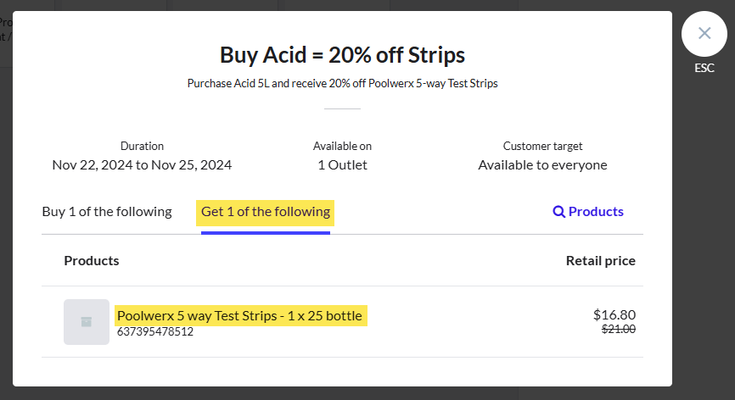Open the Products search link

[595, 212]
